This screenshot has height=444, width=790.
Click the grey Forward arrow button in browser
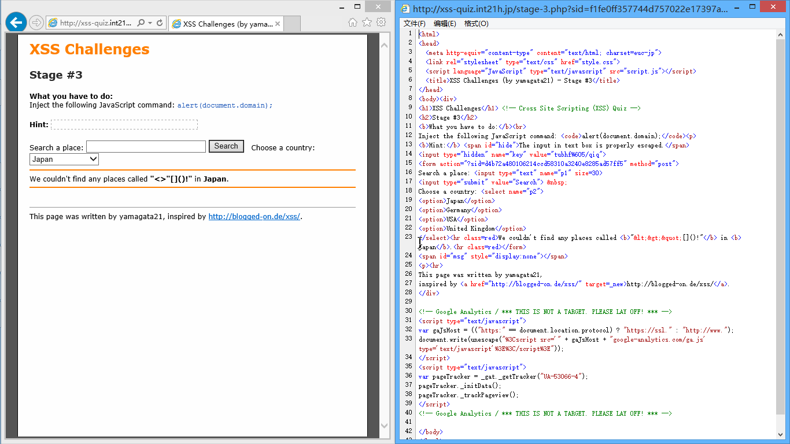click(36, 23)
